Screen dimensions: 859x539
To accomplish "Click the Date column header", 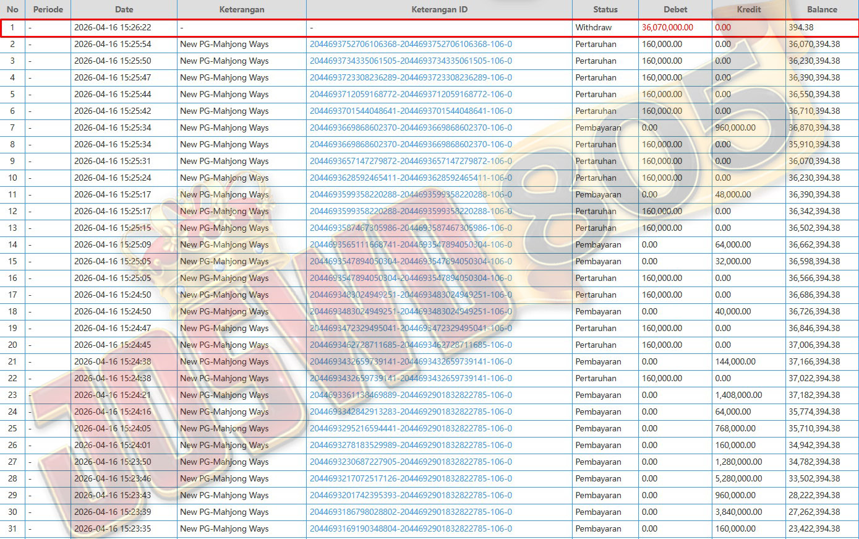I will coord(124,9).
